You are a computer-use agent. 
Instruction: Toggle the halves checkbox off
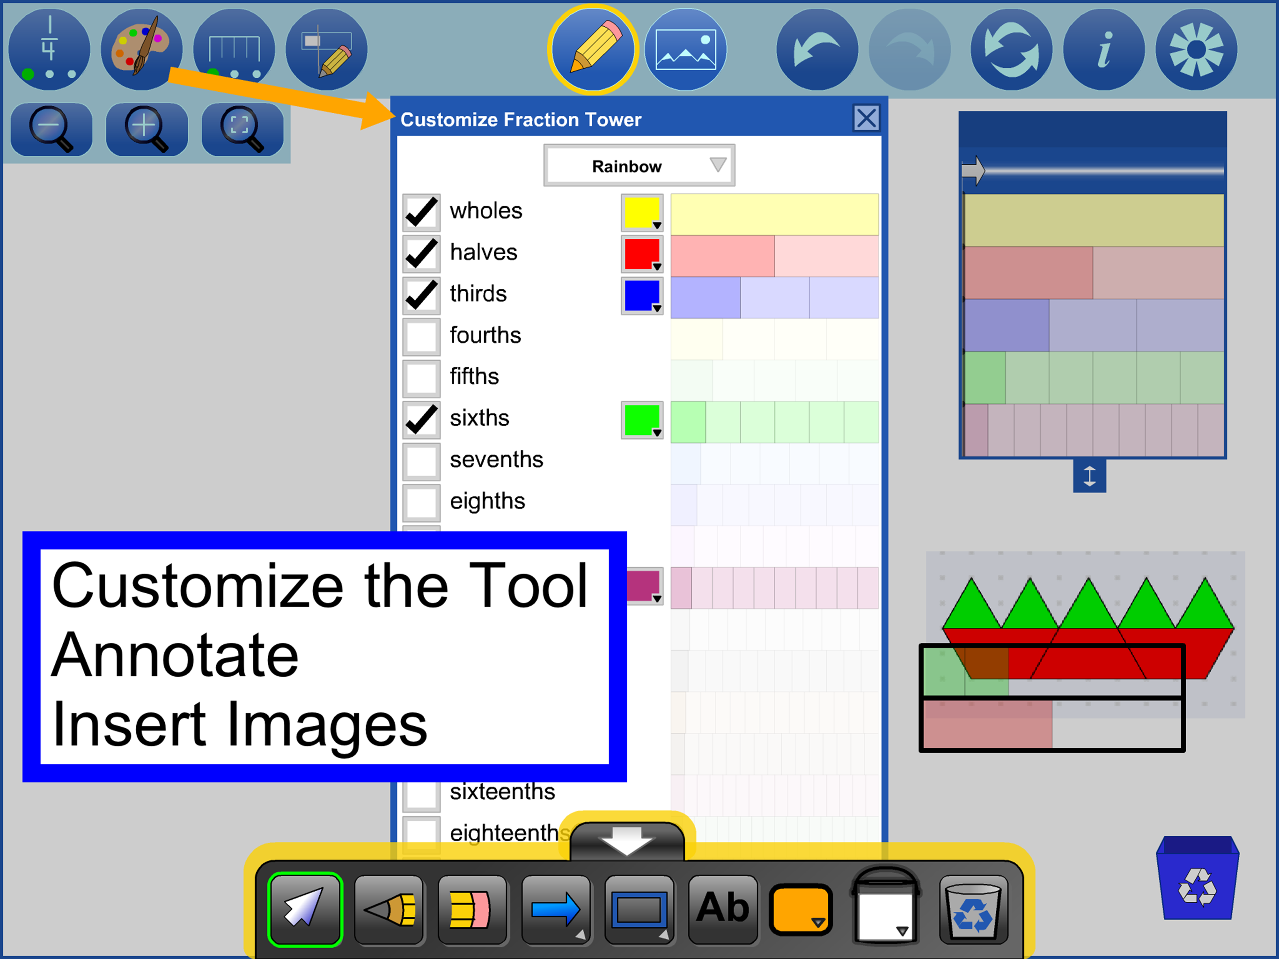tap(421, 253)
